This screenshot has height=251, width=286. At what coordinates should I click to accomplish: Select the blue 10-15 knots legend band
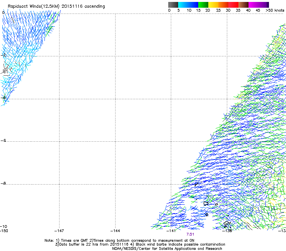[x=193, y=5]
